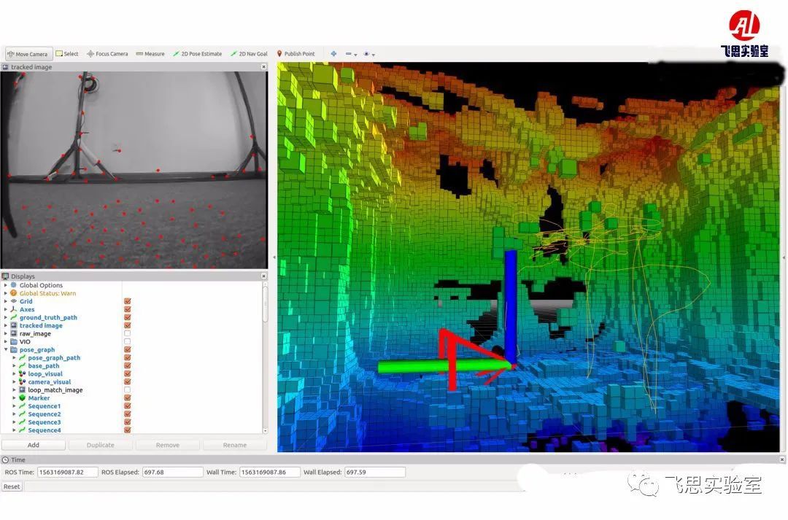Click the raw_image display icon

pyautogui.click(x=14, y=333)
